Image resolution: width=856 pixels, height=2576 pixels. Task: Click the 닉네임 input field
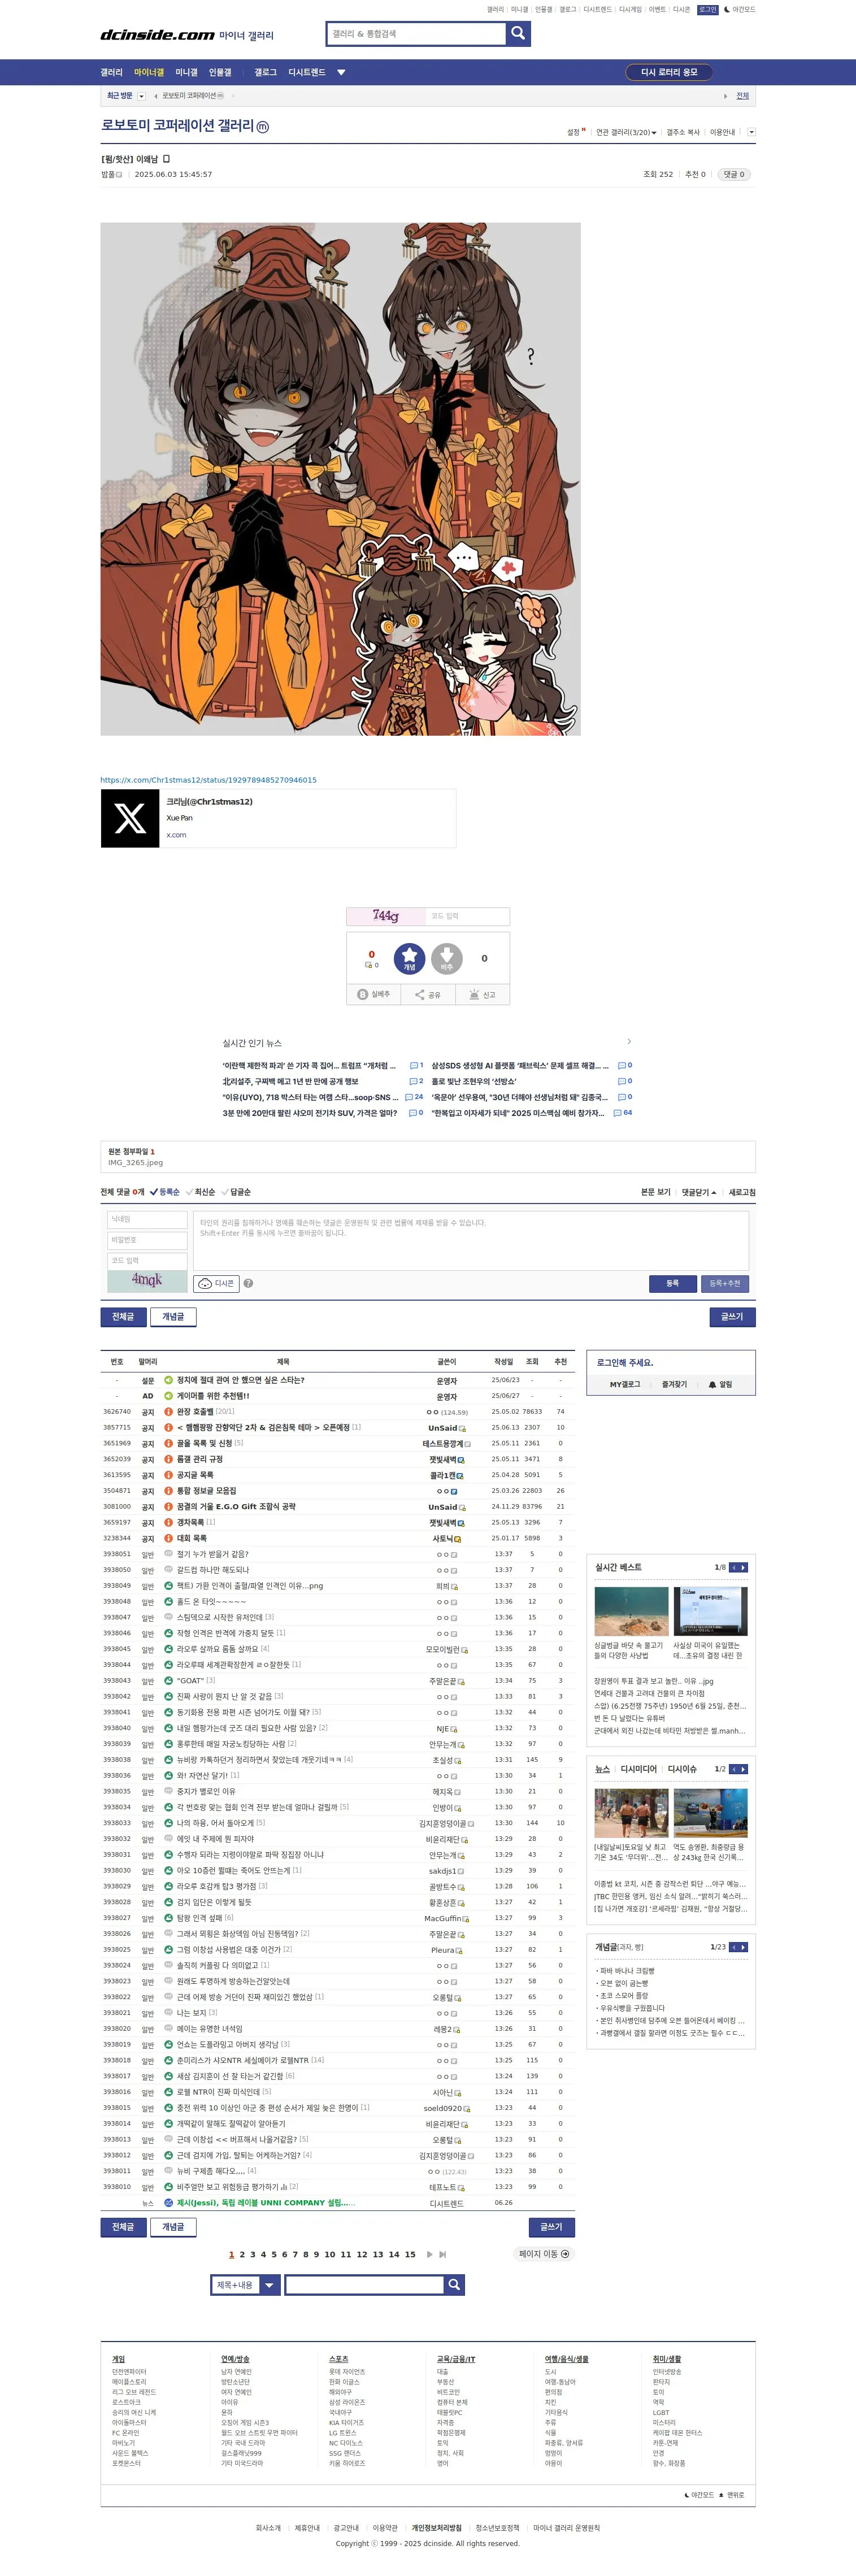(x=147, y=1219)
